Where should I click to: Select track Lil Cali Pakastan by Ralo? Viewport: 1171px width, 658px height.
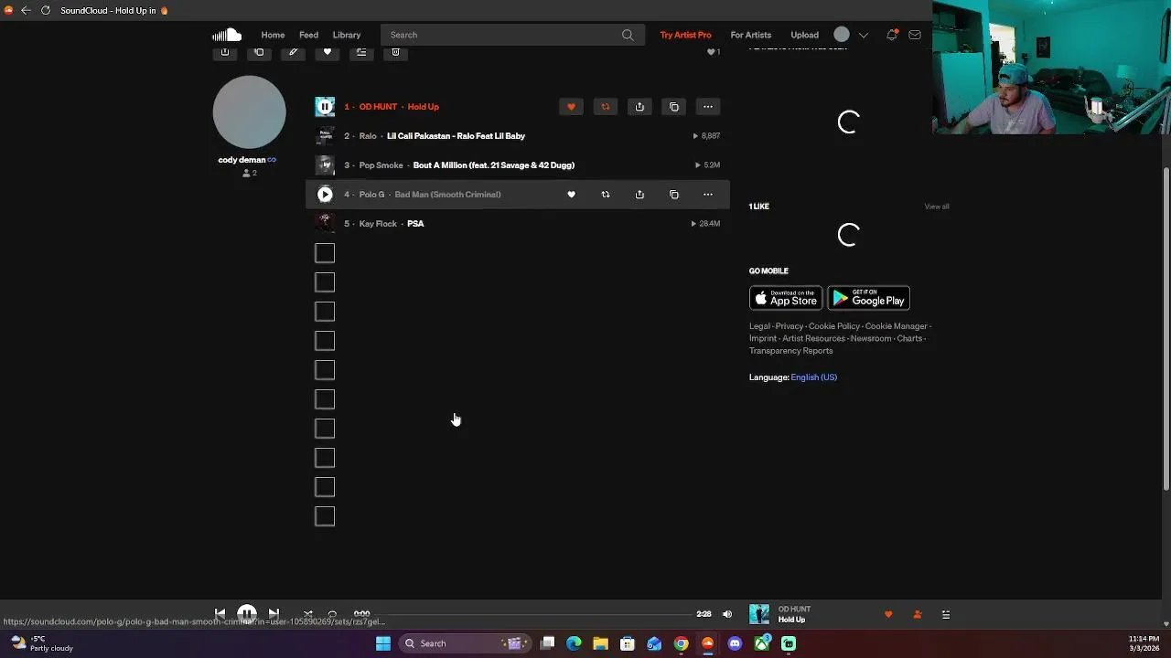pyautogui.click(x=456, y=136)
